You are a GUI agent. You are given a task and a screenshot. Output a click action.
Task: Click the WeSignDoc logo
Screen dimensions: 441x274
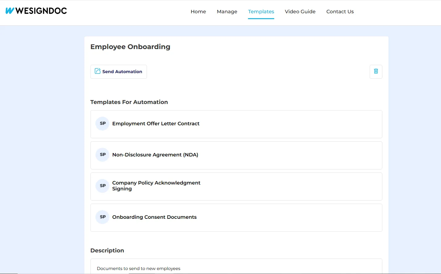(x=36, y=11)
